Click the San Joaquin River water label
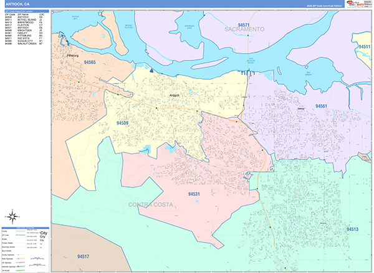374x273 pixels. click(x=251, y=61)
